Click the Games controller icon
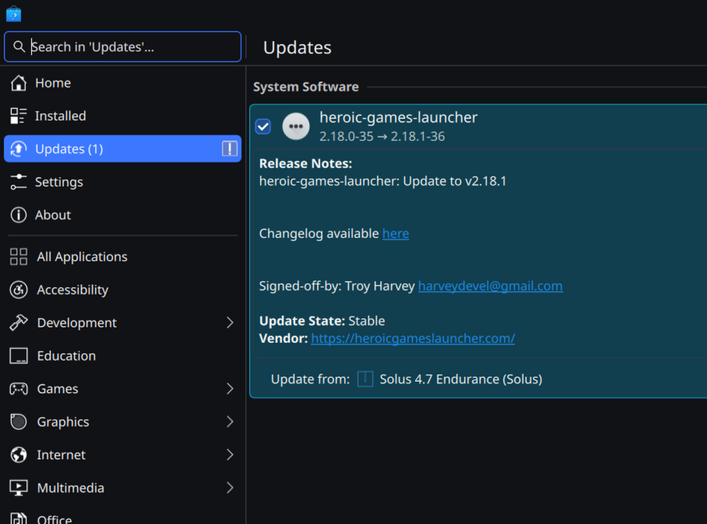 click(x=19, y=389)
